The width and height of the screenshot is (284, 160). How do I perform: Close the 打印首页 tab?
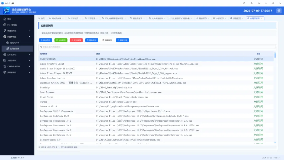coord(80,18)
